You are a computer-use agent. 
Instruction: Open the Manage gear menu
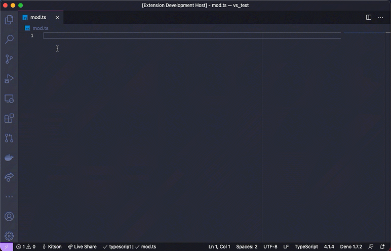[9, 236]
